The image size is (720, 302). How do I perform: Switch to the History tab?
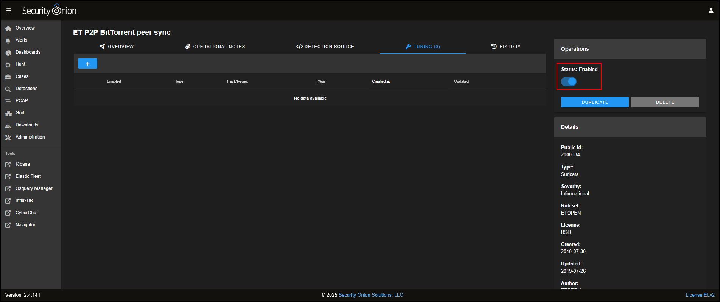(506, 47)
